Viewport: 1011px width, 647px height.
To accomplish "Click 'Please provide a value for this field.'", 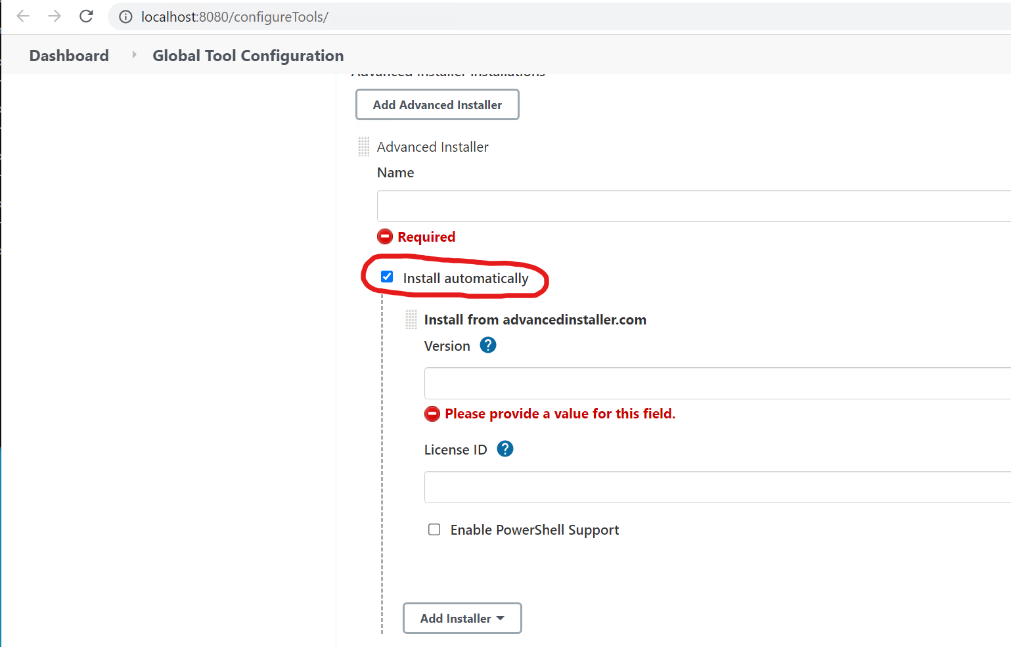I will (560, 413).
